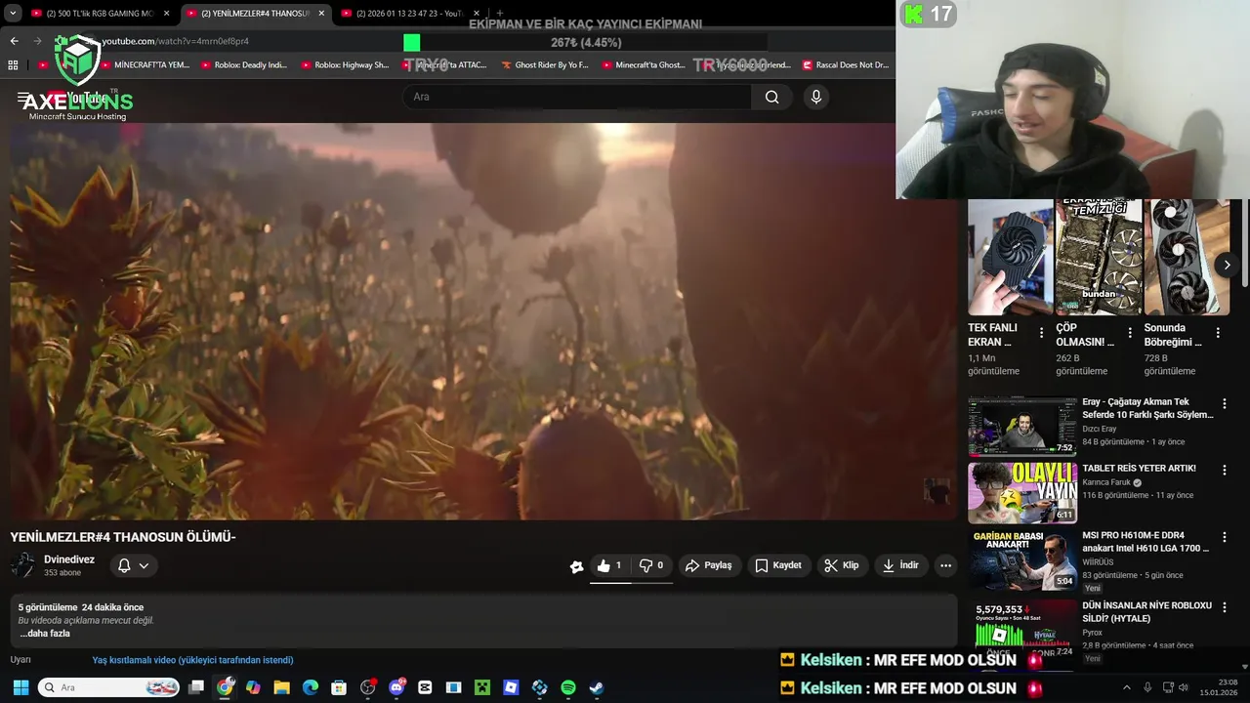This screenshot has height=703, width=1250.
Task: Open options for Eray - Çağatay Akman video
Action: 1224,403
